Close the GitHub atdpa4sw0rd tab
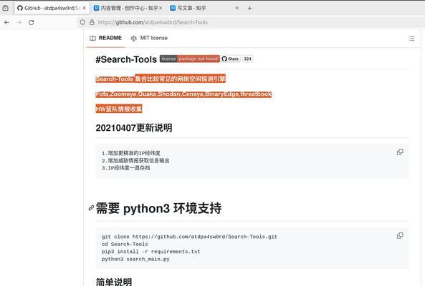This screenshot has height=286, width=425. point(85,8)
